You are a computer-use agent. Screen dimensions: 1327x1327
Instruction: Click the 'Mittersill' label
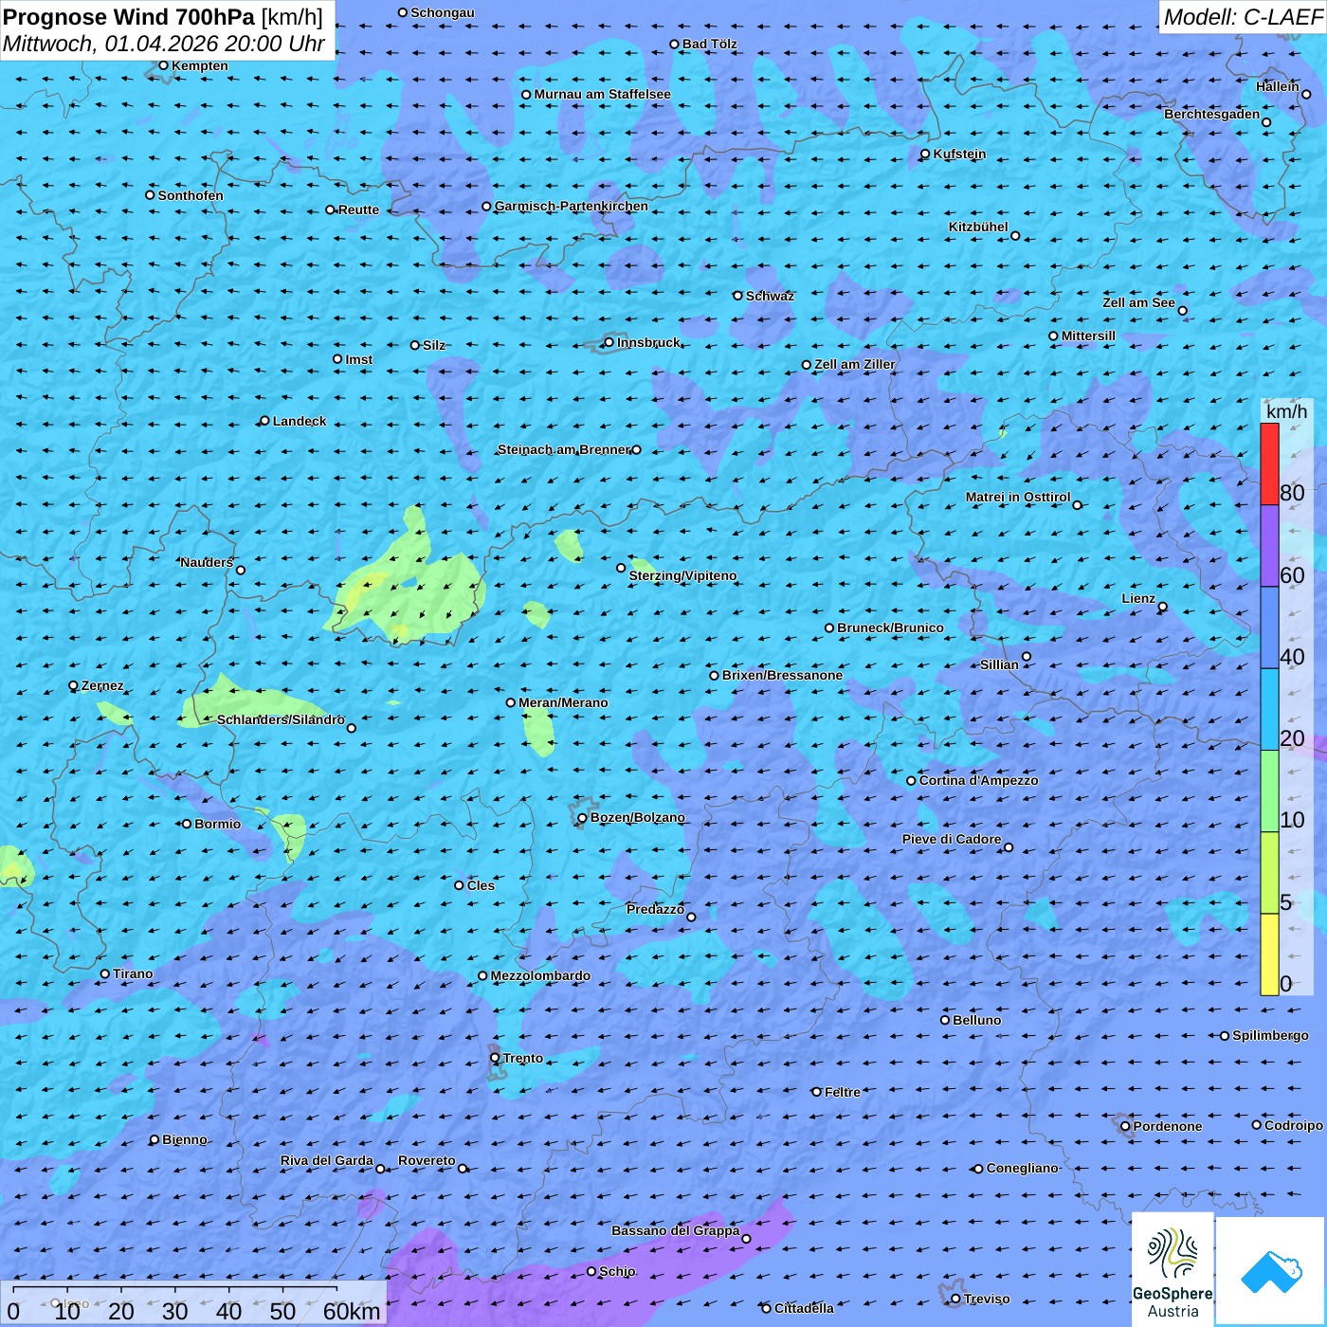click(x=1088, y=336)
